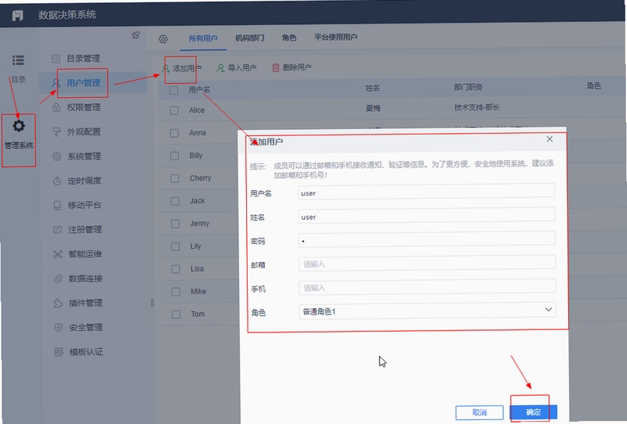Image resolution: width=627 pixels, height=424 pixels.
Task: Click 部门职务 column header
Action: coord(468,87)
